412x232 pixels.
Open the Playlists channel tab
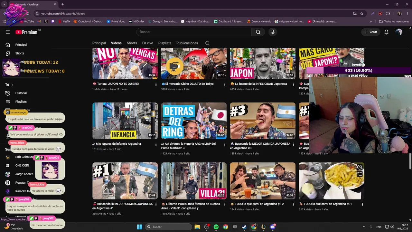coord(165,43)
